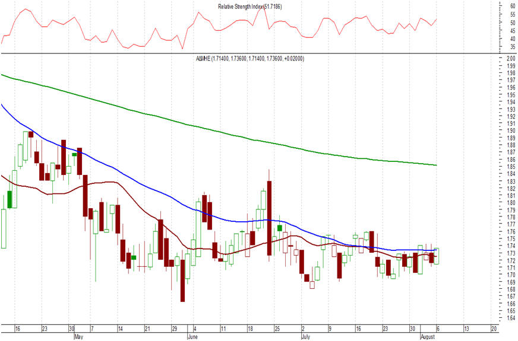Click the AΔMHE price summary title
The height and width of the screenshot is (341, 518).
tap(250, 59)
